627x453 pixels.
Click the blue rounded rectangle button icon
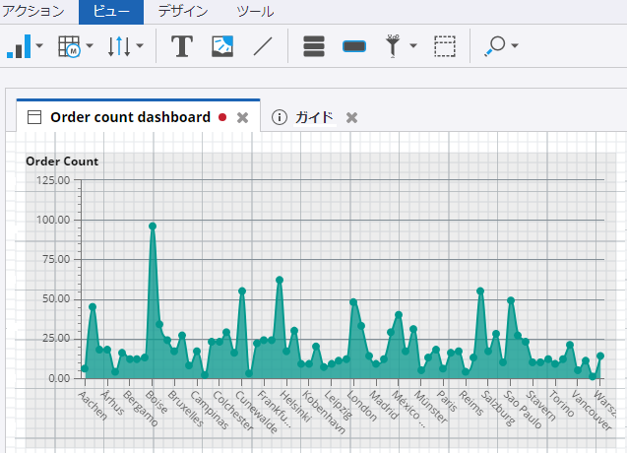tap(354, 46)
